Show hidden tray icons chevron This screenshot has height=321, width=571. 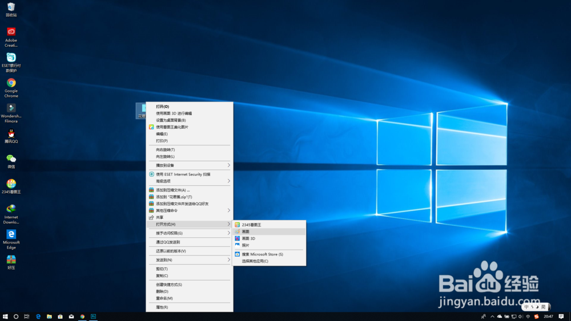492,316
